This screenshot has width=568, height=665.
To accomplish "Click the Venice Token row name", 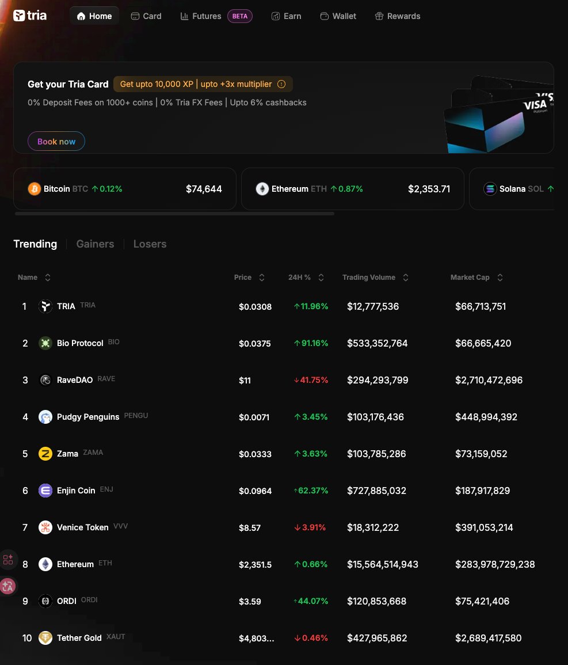I will (83, 527).
